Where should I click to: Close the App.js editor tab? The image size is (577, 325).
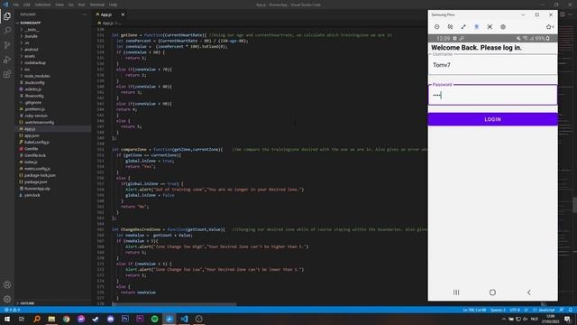(123, 14)
